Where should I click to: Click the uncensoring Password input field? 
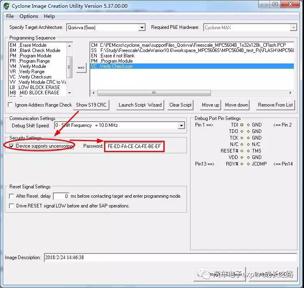click(134, 146)
